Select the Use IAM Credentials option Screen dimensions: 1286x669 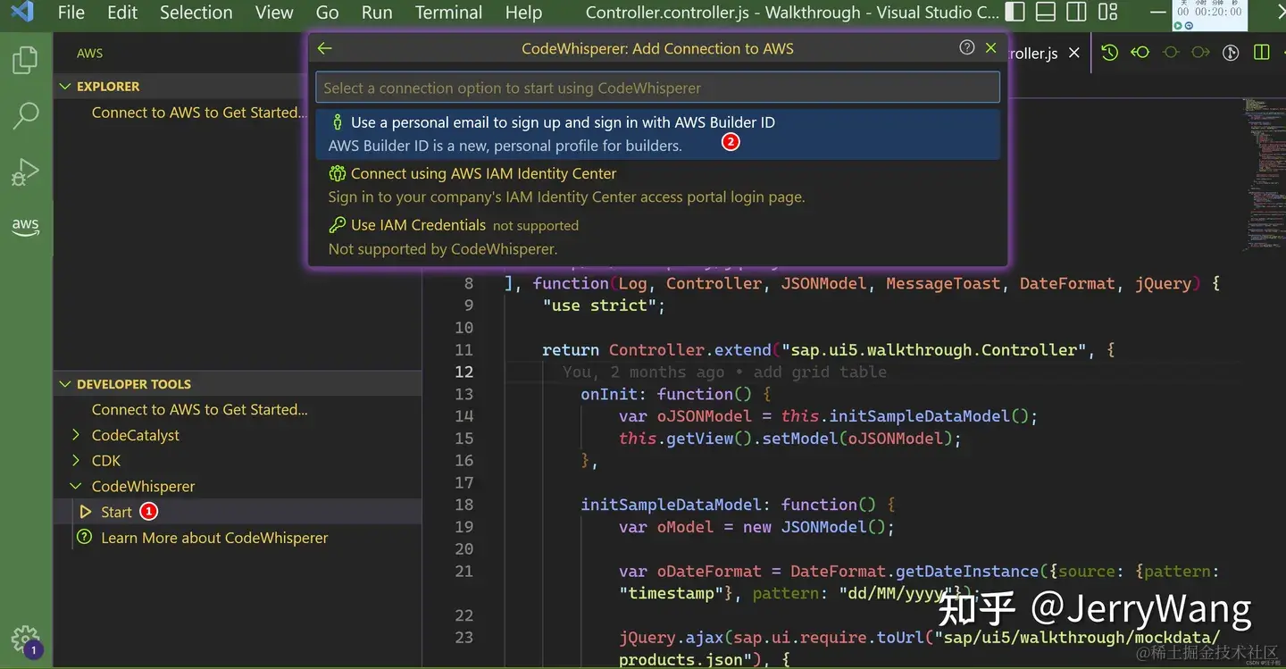658,237
